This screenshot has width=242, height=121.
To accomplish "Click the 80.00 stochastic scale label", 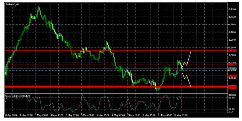I will click(x=232, y=98).
